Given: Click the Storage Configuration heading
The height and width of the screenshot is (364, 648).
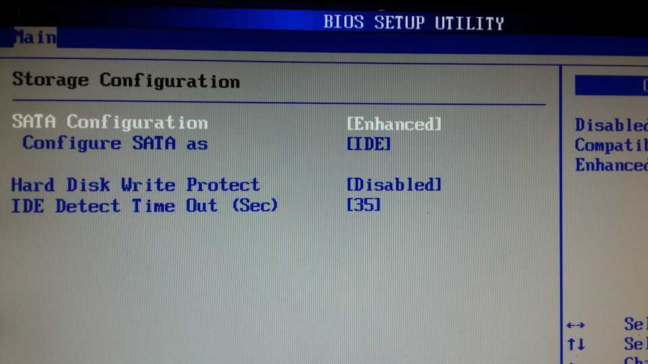Looking at the screenshot, I should coord(126,80).
